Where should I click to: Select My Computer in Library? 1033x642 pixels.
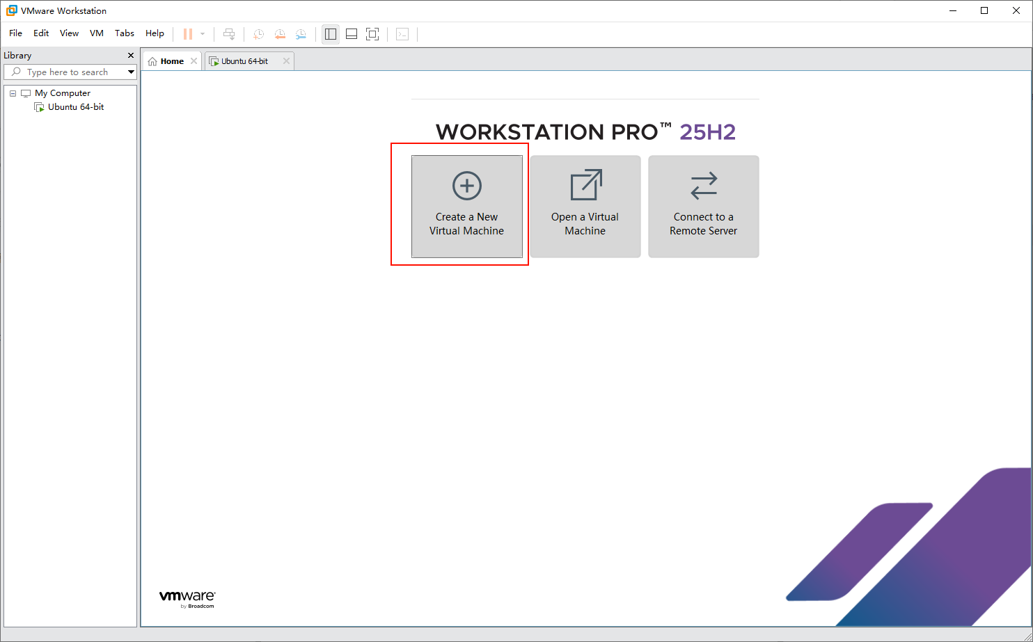63,93
